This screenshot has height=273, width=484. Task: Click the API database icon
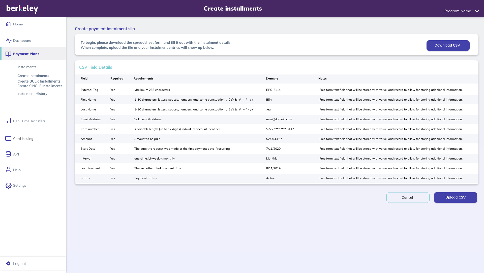8,154
